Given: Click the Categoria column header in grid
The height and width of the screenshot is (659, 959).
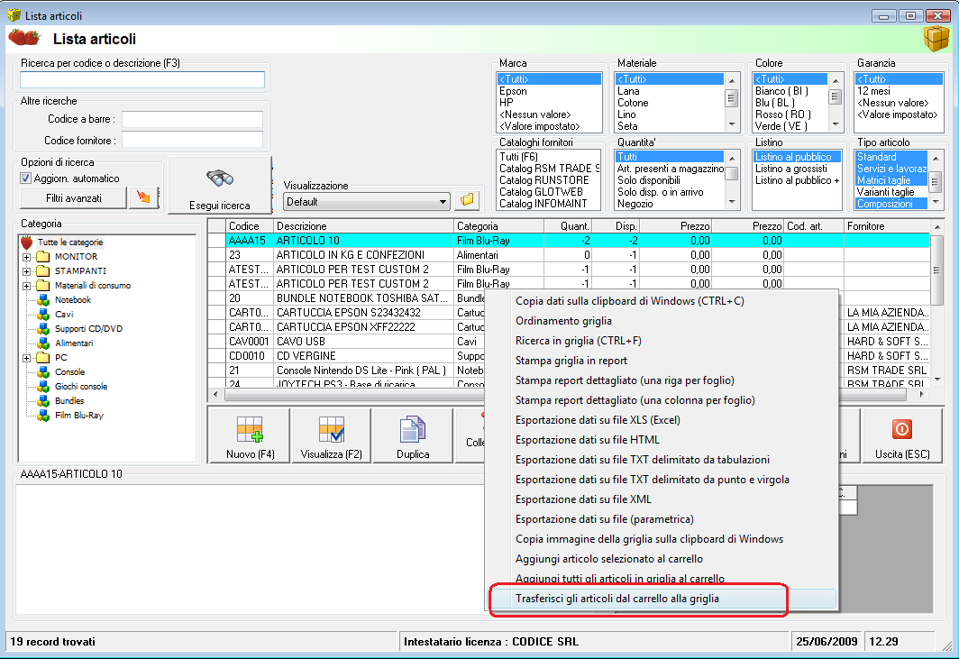Looking at the screenshot, I should [498, 225].
